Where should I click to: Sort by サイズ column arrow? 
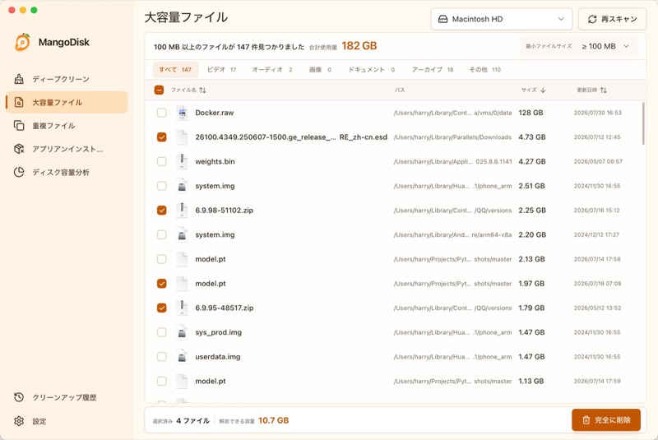543,90
